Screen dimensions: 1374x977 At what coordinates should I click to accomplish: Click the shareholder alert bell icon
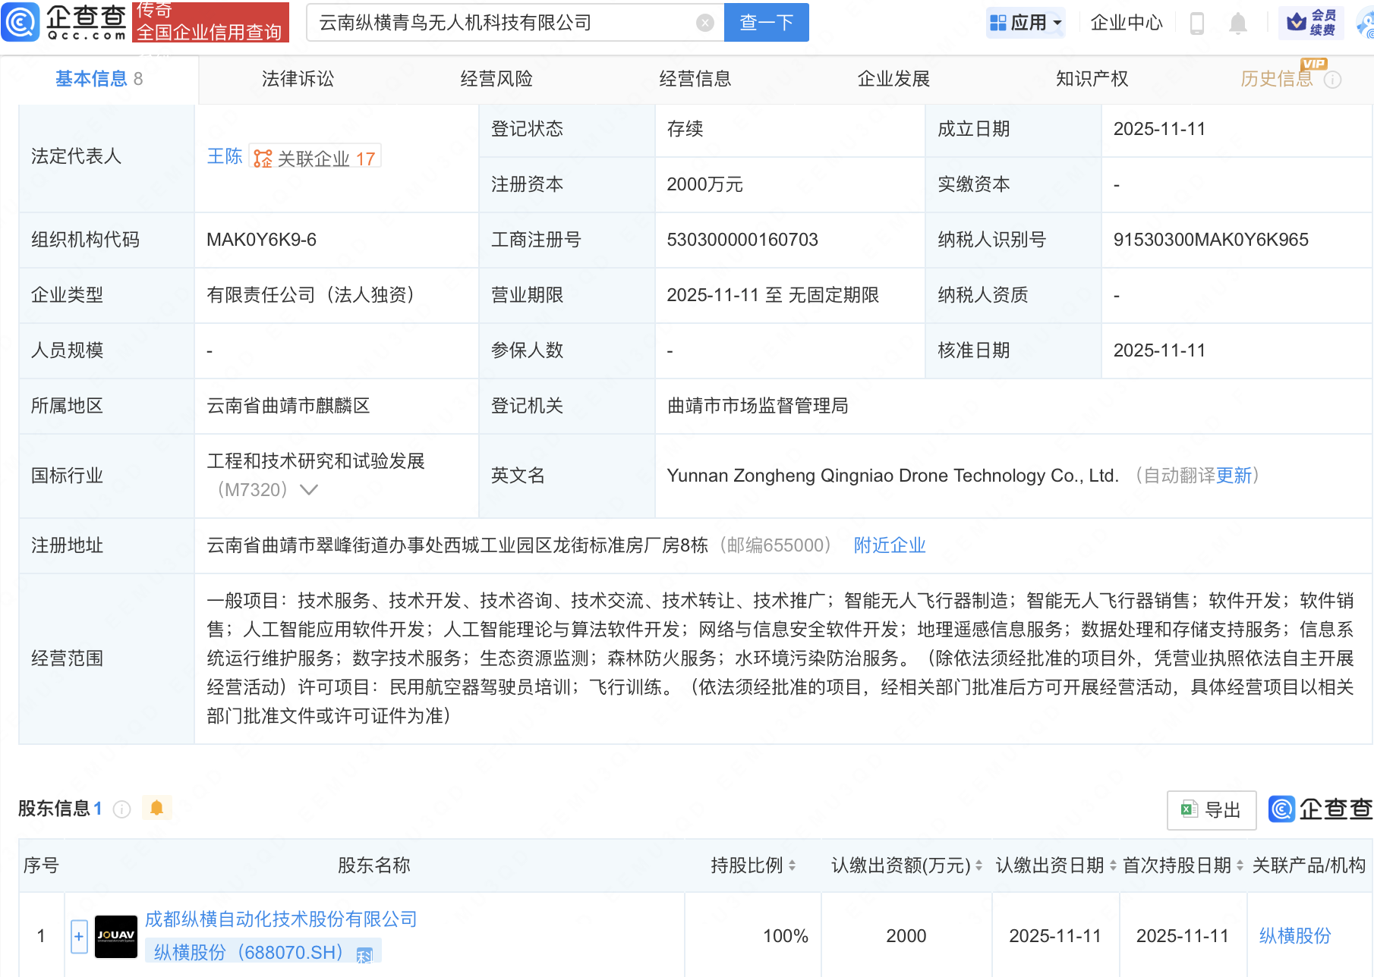[x=157, y=808]
